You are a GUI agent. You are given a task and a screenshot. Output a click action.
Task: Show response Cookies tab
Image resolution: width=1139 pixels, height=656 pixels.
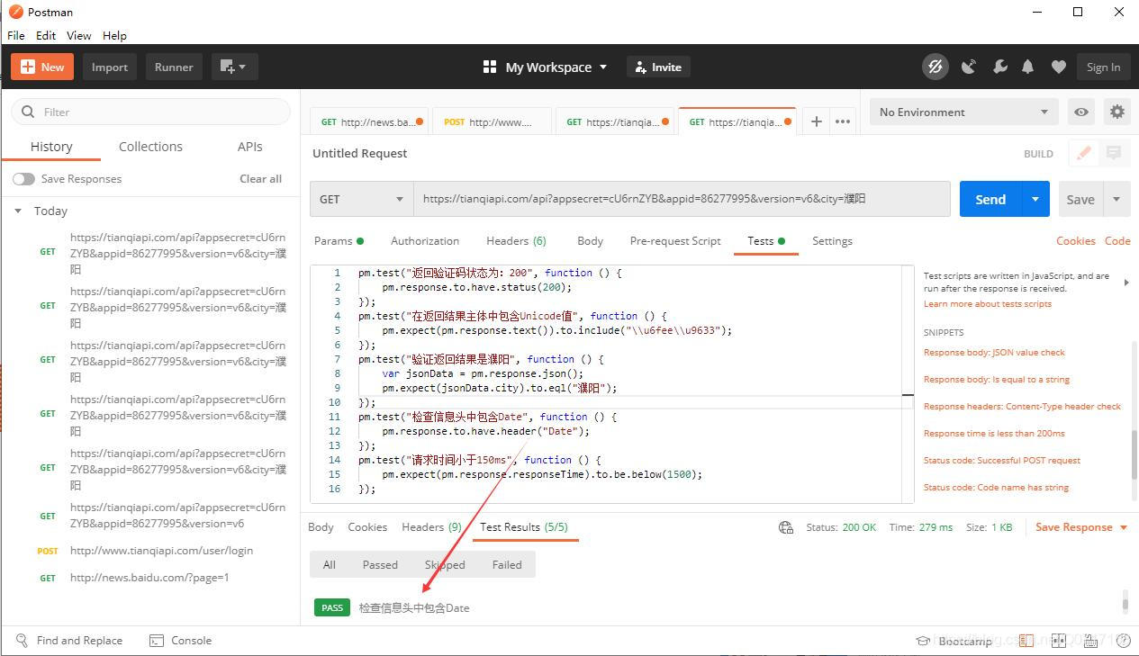367,527
